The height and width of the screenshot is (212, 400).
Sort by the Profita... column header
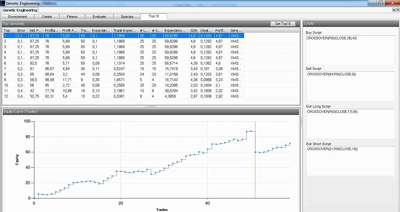(52, 31)
